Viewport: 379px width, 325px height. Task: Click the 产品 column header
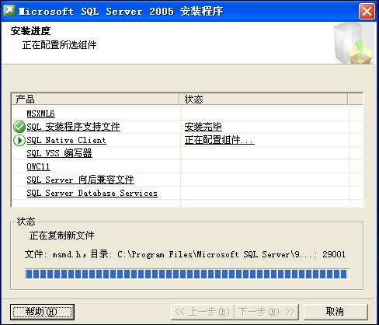click(96, 100)
